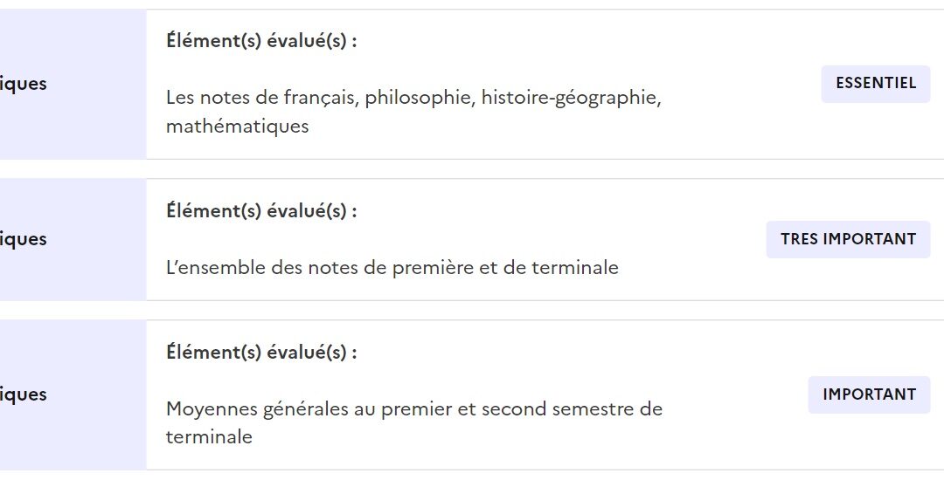Click the heading beside the IMPORTANT badge
The height and width of the screenshot is (480, 944).
[x=261, y=352]
